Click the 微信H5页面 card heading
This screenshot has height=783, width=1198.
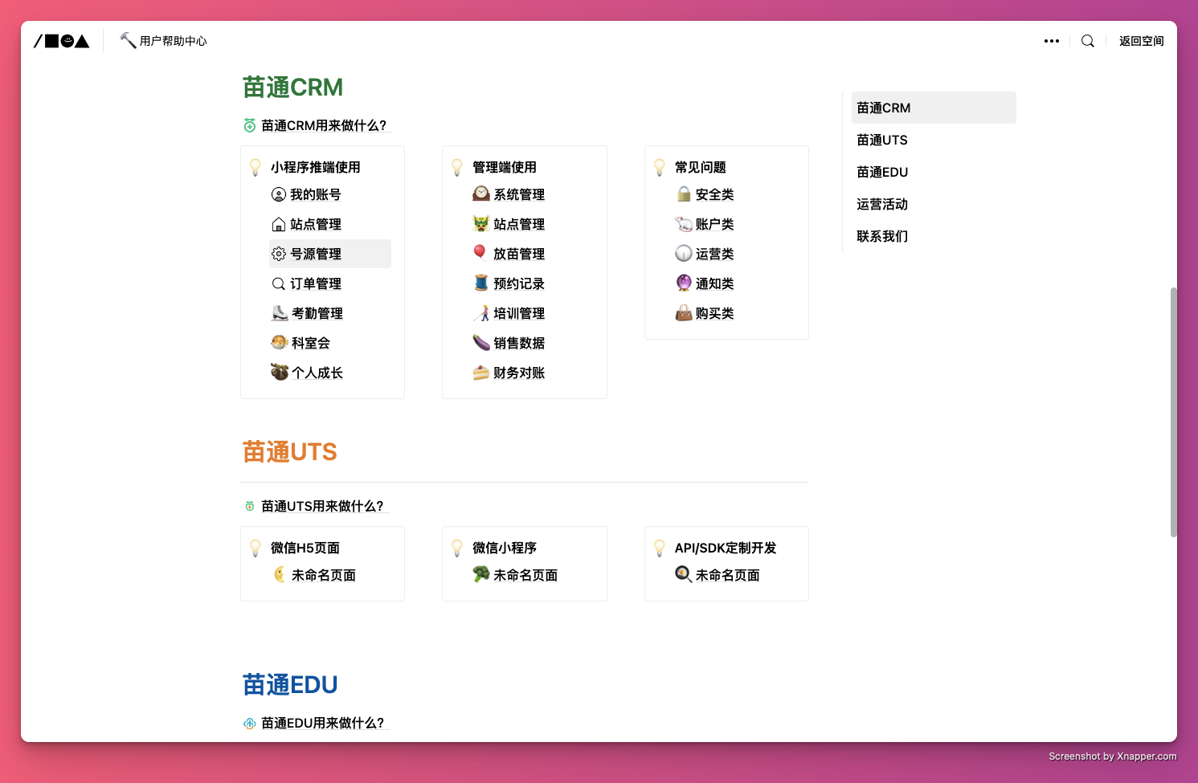(305, 548)
